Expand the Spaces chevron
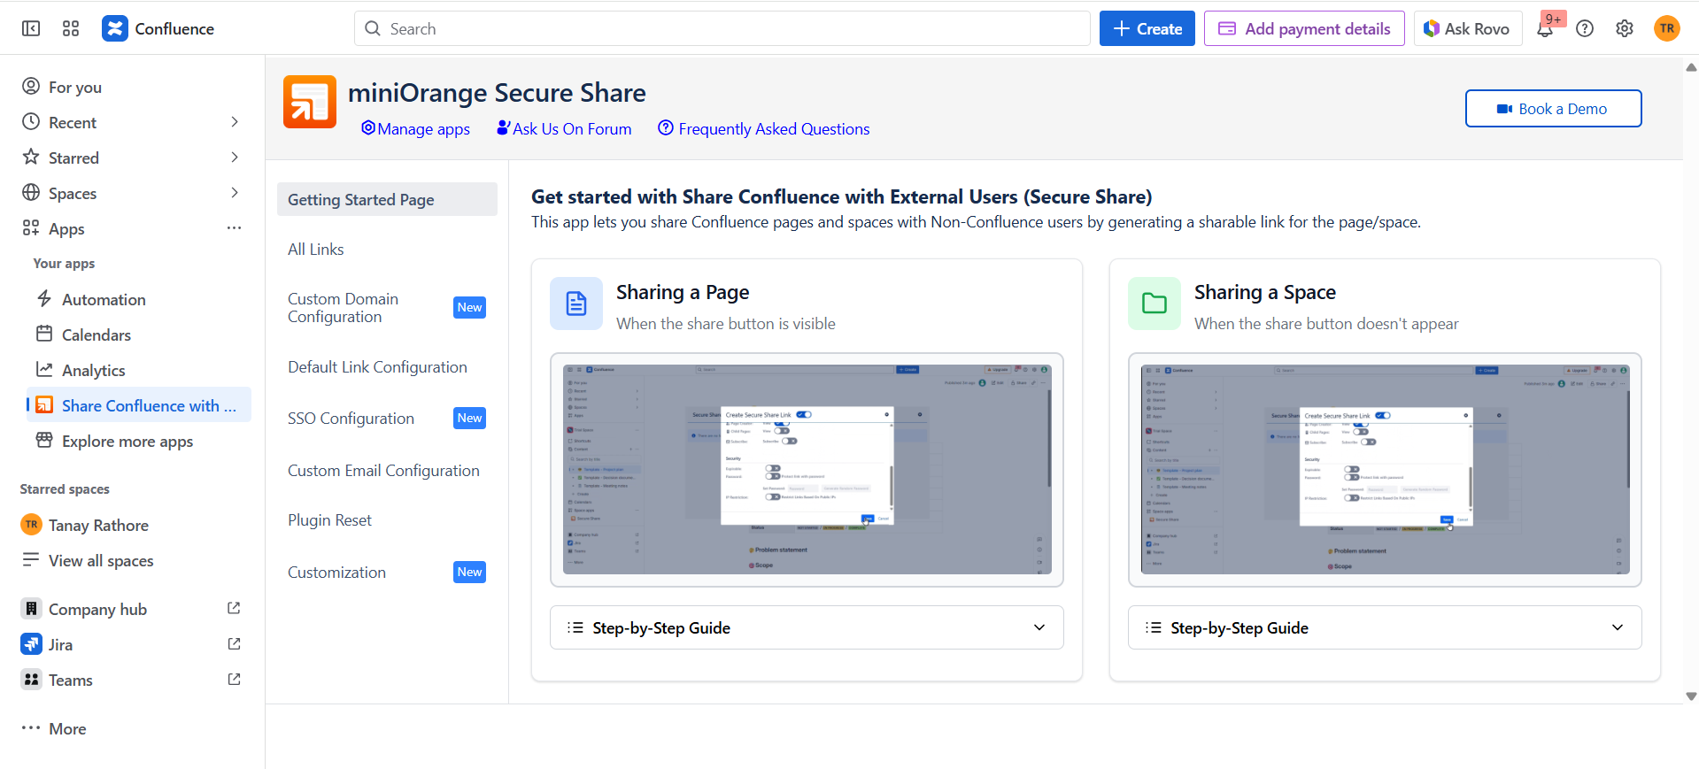This screenshot has height=769, width=1699. [235, 193]
